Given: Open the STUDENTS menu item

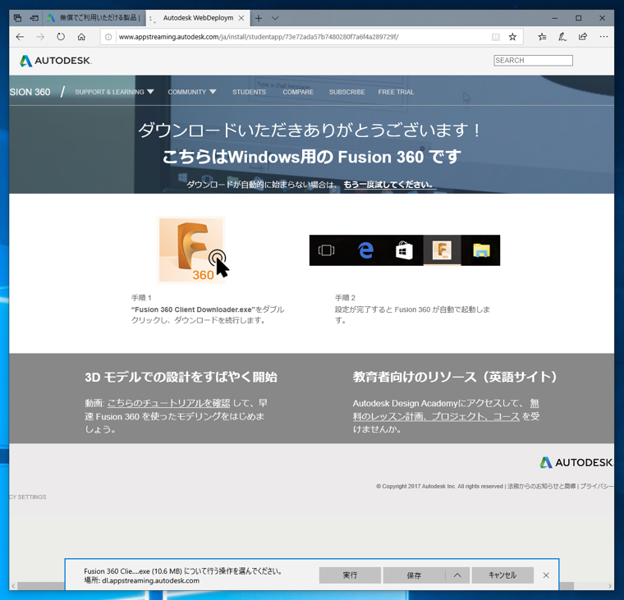Looking at the screenshot, I should pos(249,92).
